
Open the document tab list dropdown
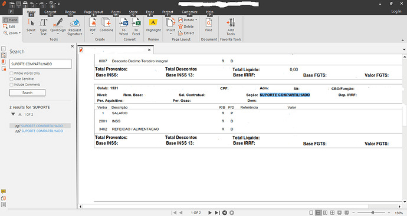point(404,49)
